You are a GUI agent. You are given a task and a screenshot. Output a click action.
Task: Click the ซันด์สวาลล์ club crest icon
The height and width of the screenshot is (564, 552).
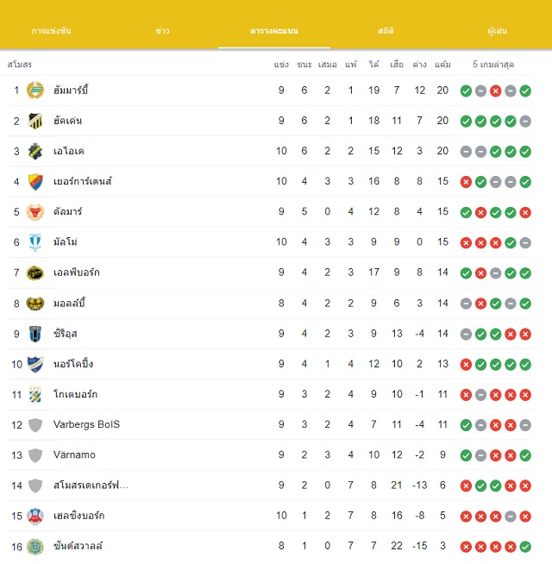pyautogui.click(x=35, y=547)
